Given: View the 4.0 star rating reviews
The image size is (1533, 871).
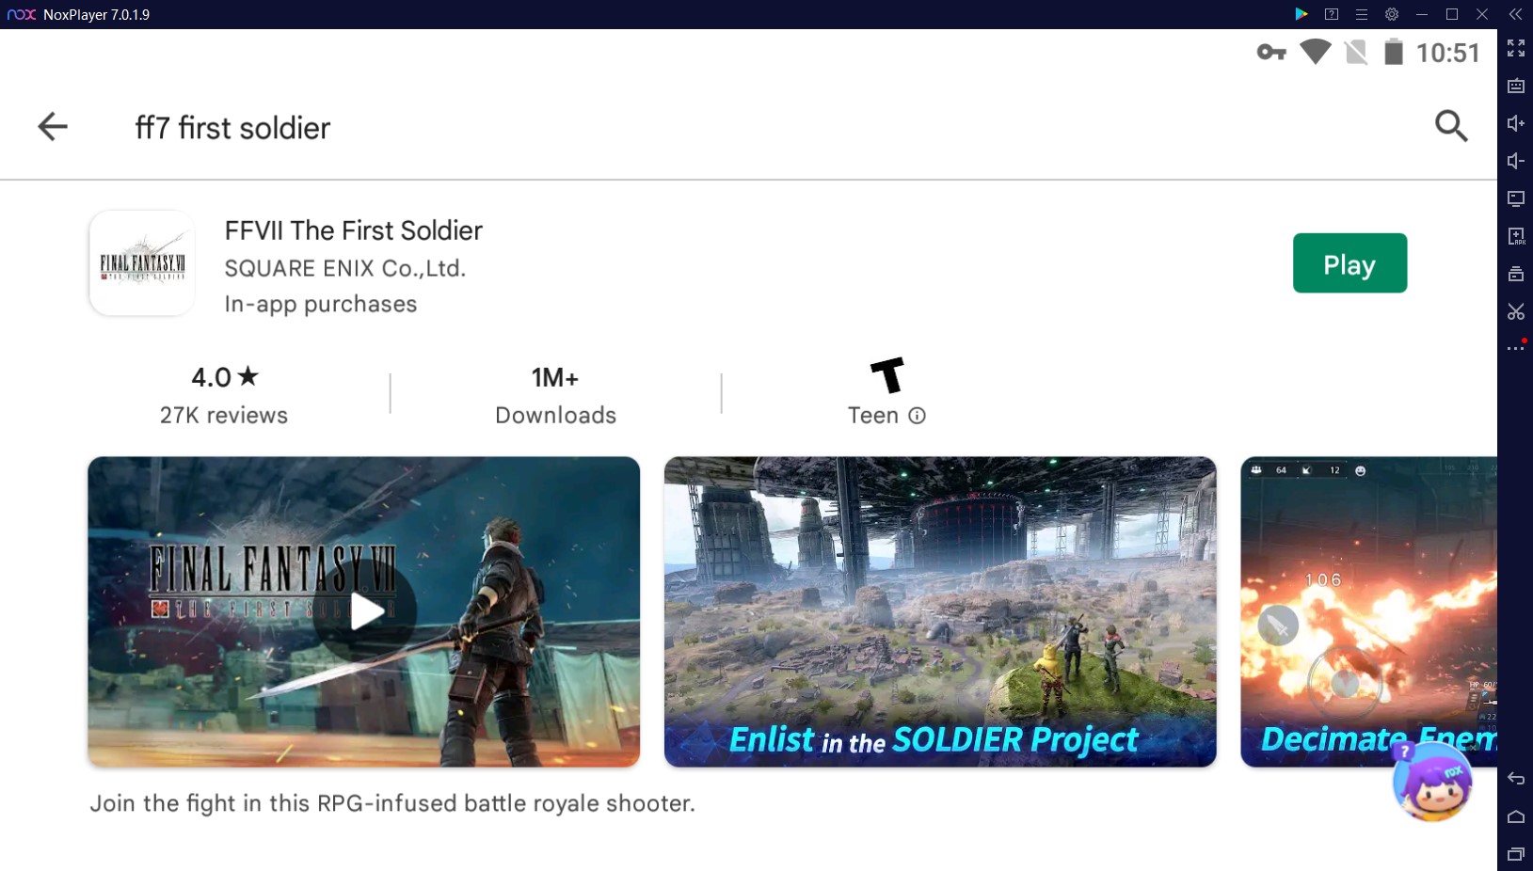Looking at the screenshot, I should [224, 394].
